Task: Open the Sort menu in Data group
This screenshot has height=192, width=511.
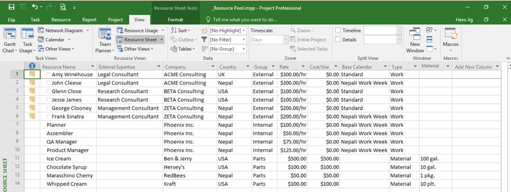Action: 181,30
